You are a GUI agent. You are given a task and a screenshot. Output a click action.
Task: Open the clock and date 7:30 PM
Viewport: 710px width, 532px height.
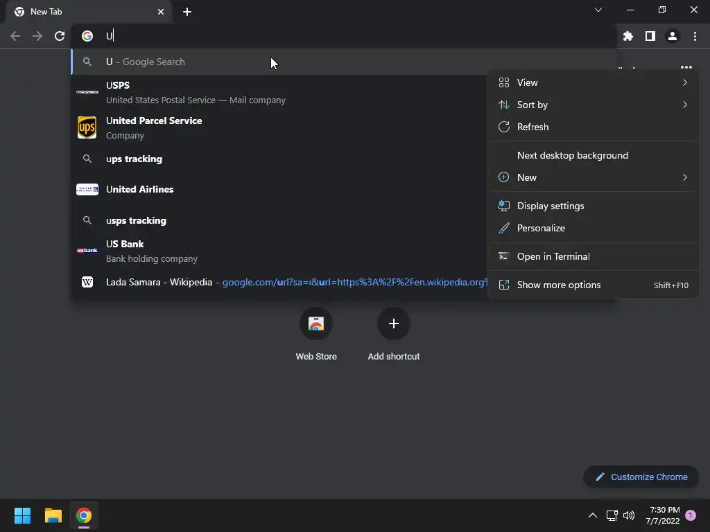tap(663, 515)
